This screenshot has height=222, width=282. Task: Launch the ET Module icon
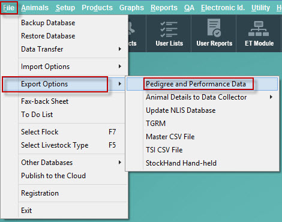[259, 34]
